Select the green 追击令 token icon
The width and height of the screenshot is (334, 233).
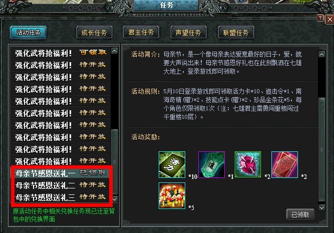(x=211, y=164)
